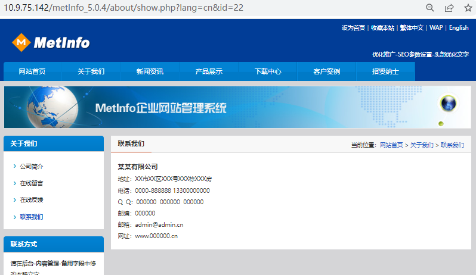Click the arrow beside 在线留言
The height and width of the screenshot is (275, 476).
click(x=14, y=183)
